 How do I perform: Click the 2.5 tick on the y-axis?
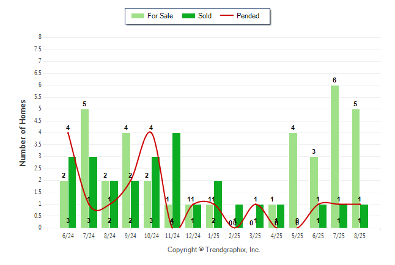tap(38, 168)
